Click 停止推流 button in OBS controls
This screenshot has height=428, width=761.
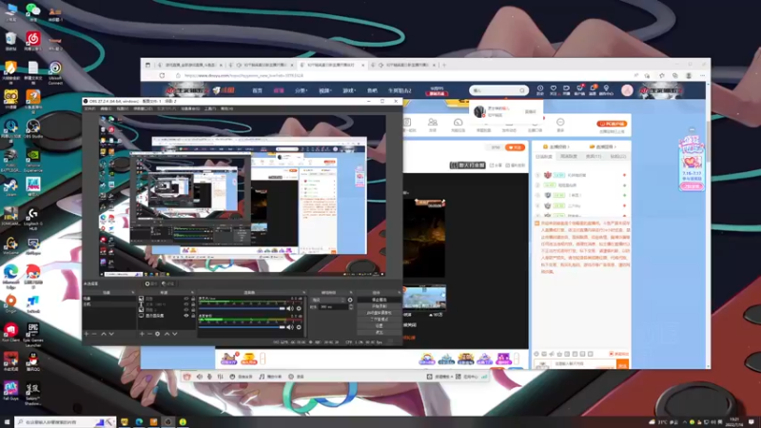pyautogui.click(x=379, y=300)
